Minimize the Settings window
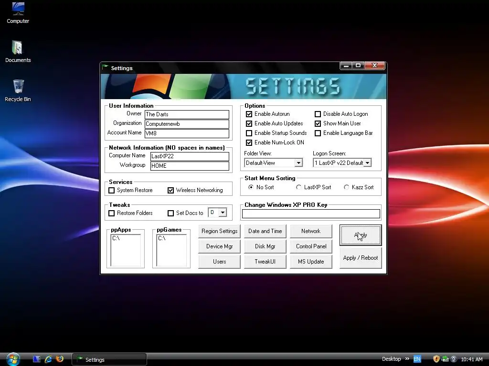The height and width of the screenshot is (366, 489). tap(346, 65)
